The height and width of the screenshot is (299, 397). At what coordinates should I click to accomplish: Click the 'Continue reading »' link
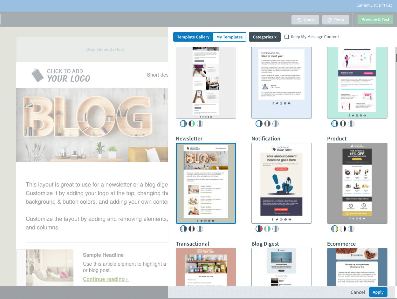click(x=106, y=279)
